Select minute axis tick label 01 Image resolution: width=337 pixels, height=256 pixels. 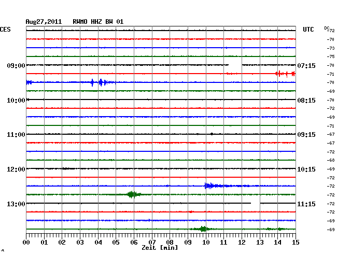pos(44,242)
